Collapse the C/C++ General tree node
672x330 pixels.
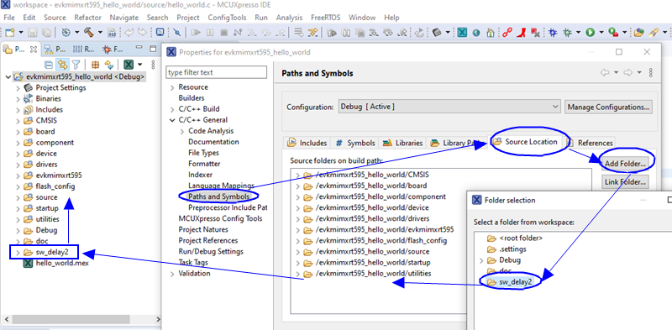pyautogui.click(x=172, y=120)
